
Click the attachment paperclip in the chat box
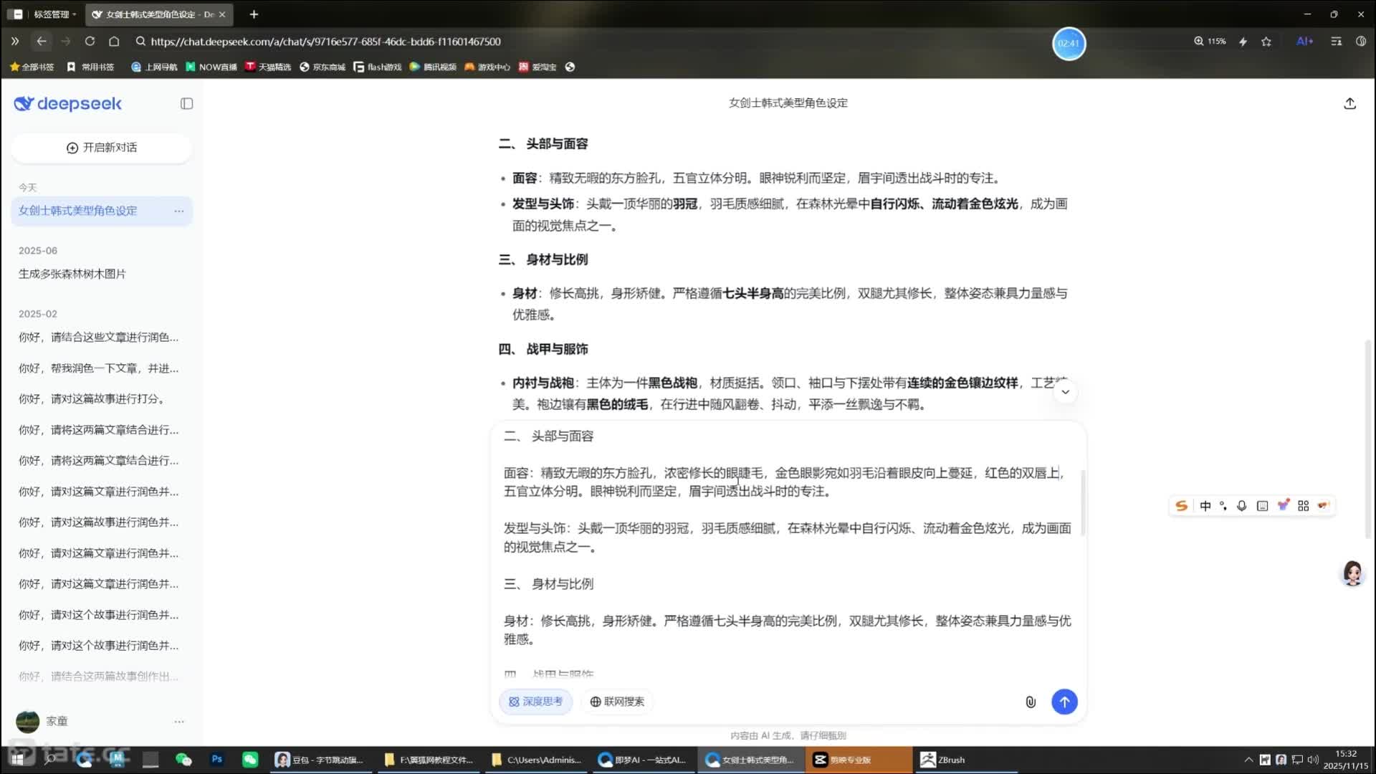pyautogui.click(x=1030, y=702)
